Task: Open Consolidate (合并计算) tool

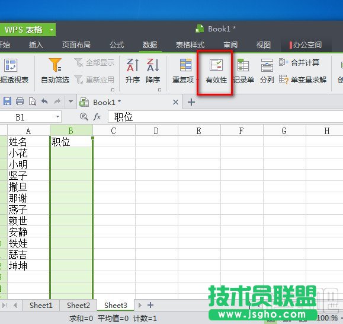Action: coord(299,63)
